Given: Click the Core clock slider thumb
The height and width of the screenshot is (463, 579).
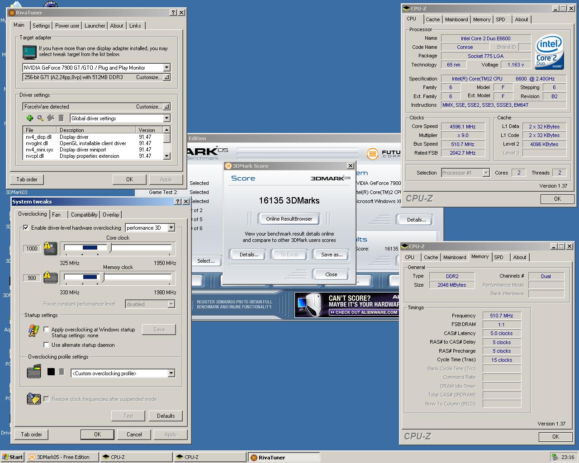Looking at the screenshot, I should pos(109,248).
